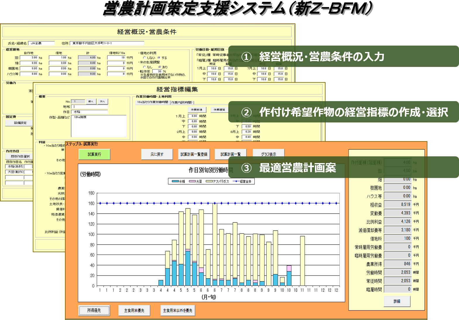
Task: Open 試算計画一覧登録 to register the plan
Action: pyautogui.click(x=194, y=154)
